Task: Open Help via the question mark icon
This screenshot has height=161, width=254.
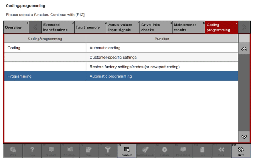Action: point(32,151)
